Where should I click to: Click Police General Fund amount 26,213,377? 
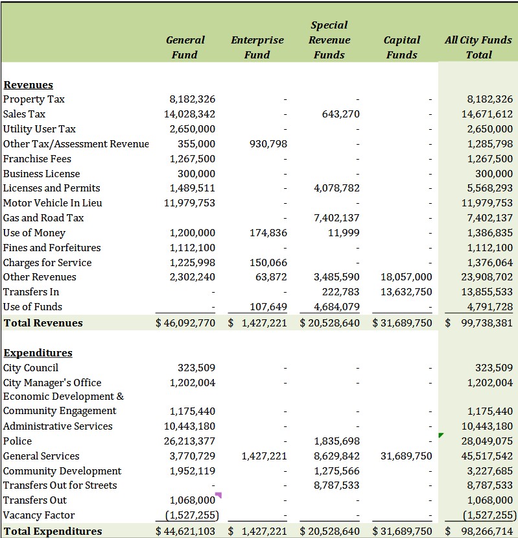(x=189, y=441)
